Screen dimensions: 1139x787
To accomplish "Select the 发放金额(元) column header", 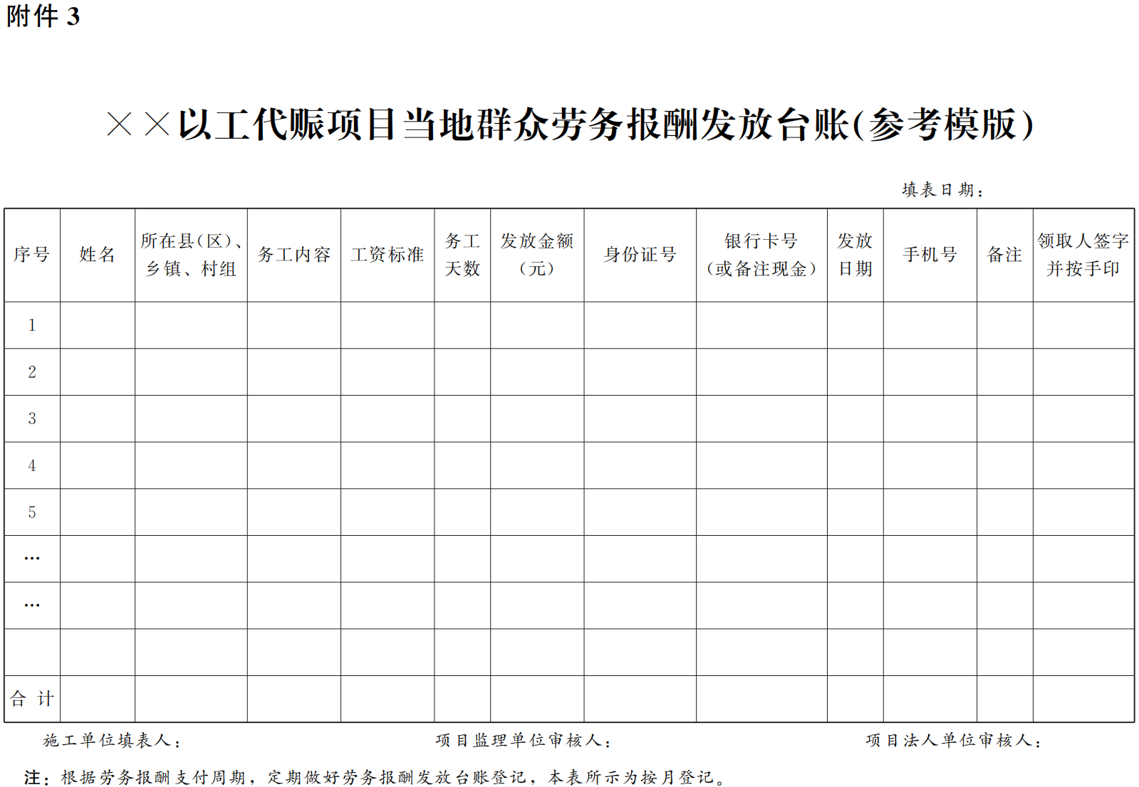I will point(536,255).
